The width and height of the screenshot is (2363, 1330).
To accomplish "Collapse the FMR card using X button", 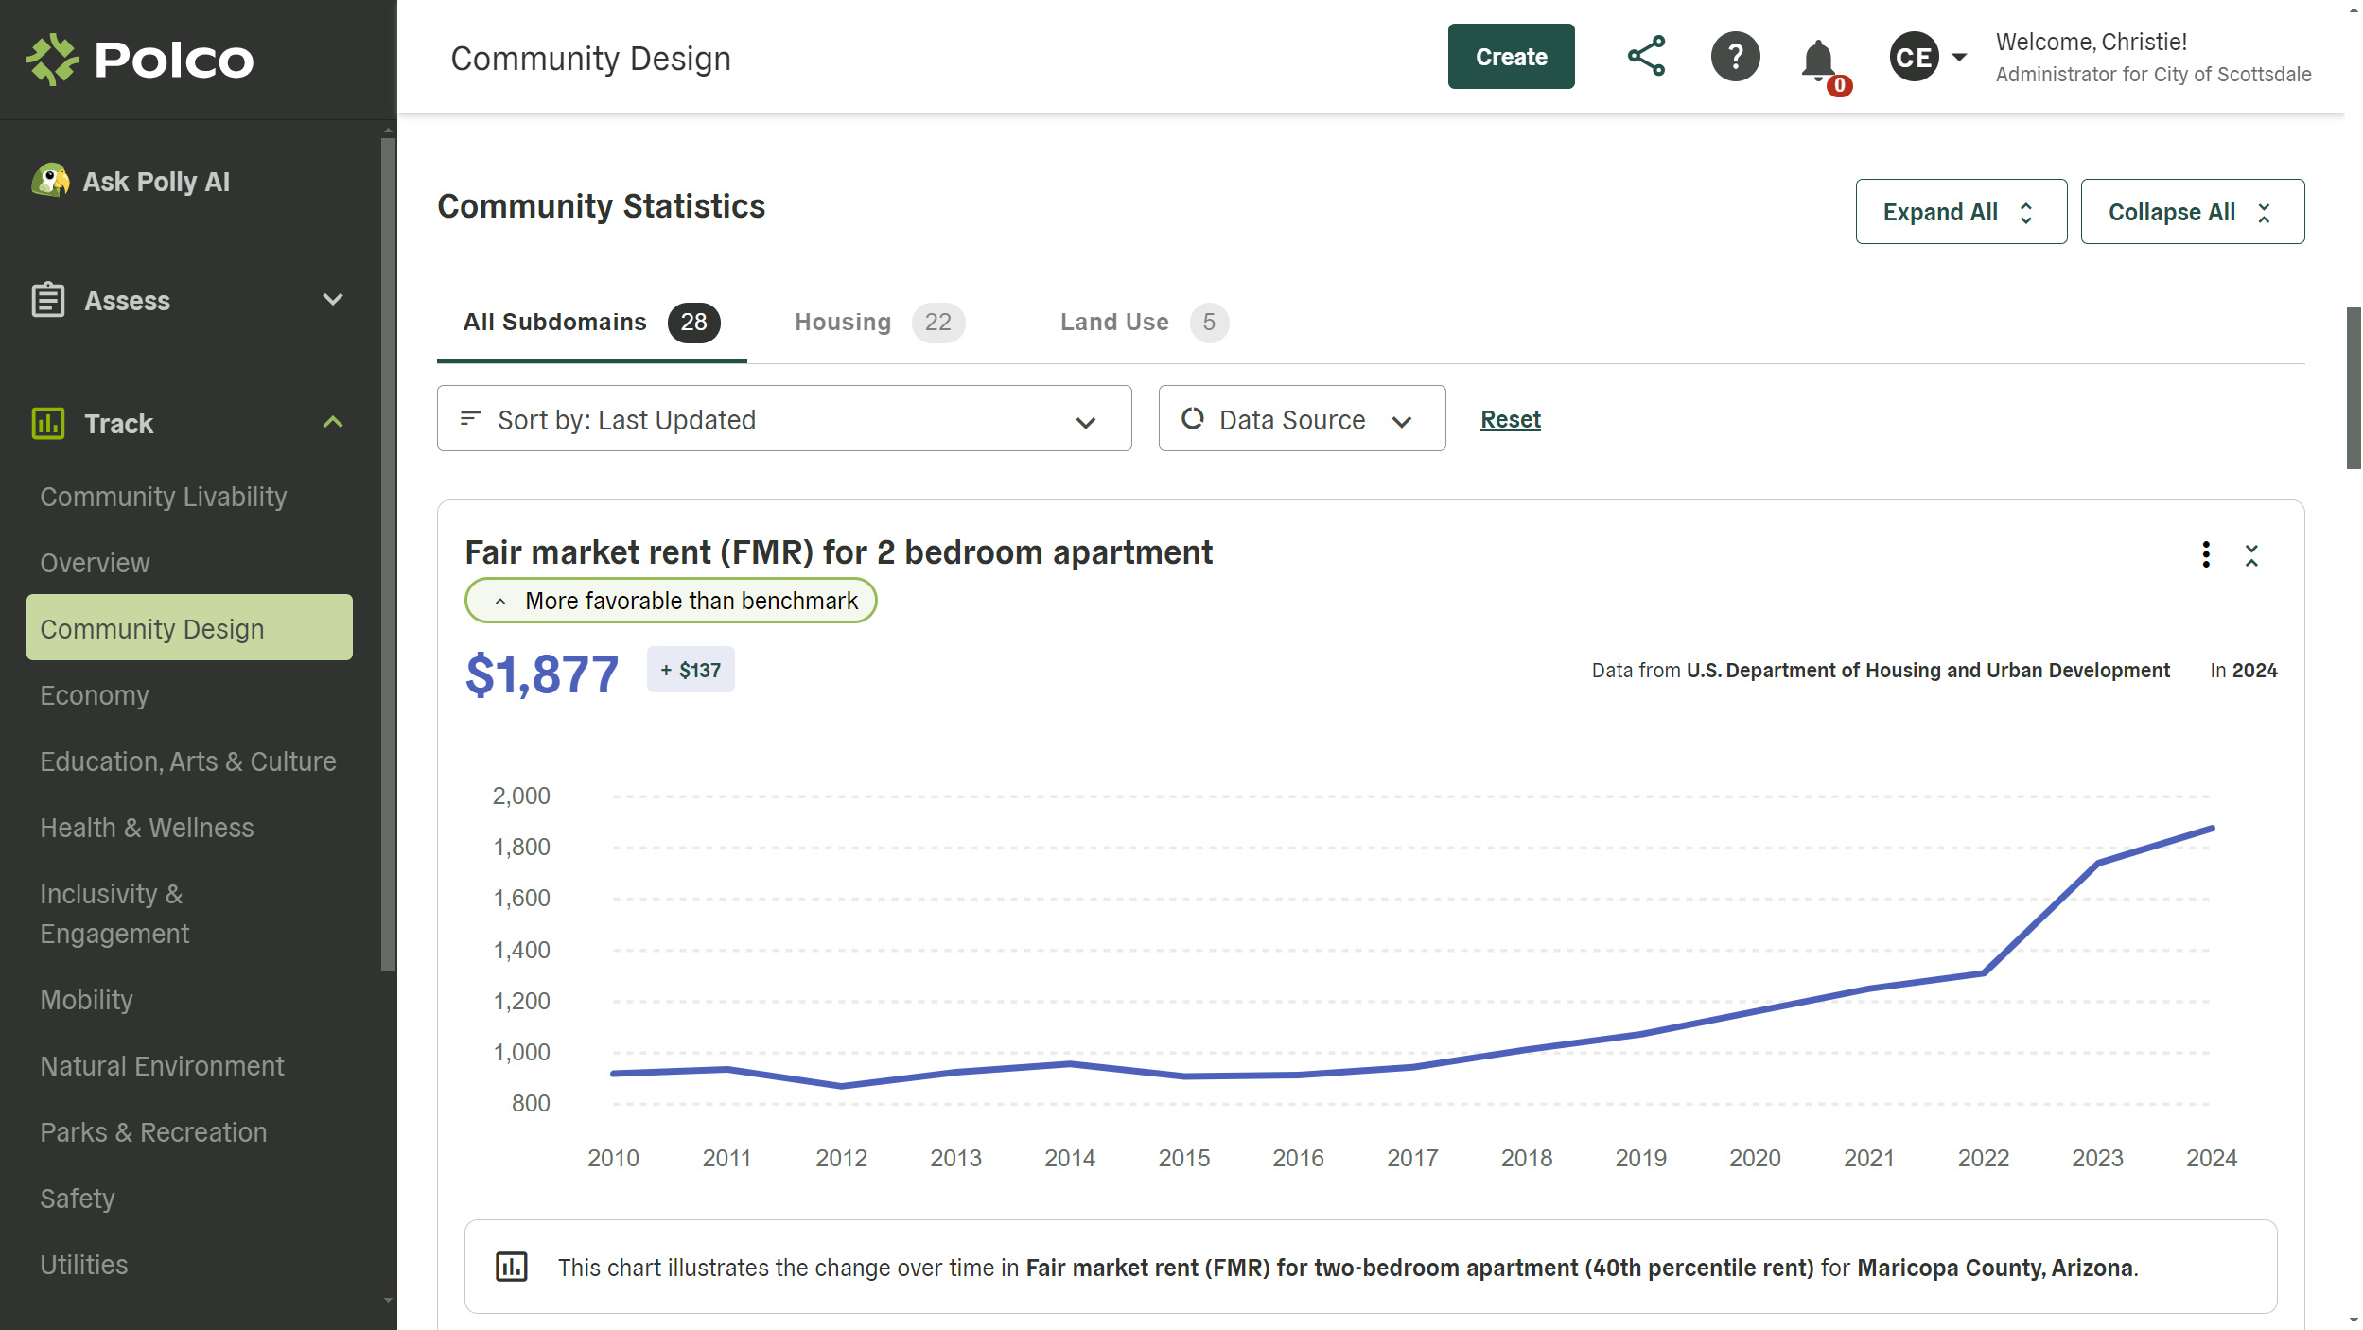I will coord(2252,554).
